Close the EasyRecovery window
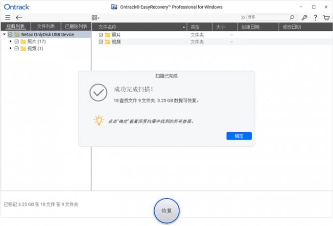This screenshot has height=226, width=333. (326, 7)
